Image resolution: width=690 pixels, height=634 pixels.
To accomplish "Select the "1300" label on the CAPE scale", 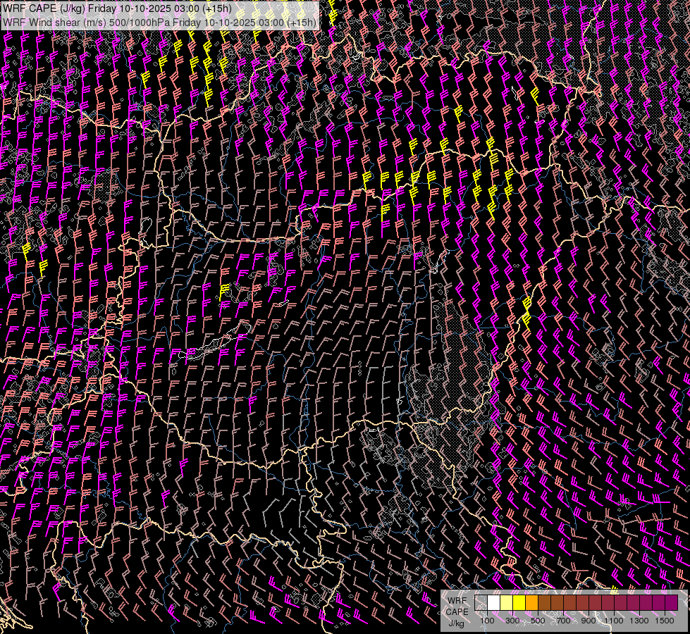I will (639, 621).
